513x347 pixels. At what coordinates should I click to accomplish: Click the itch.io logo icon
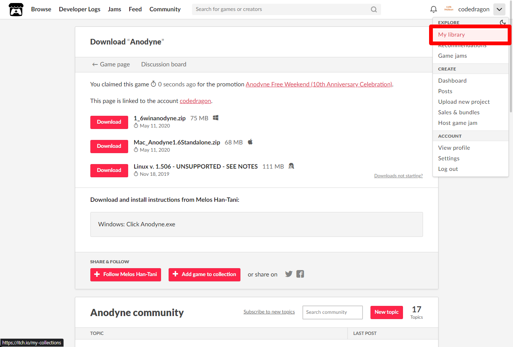coord(16,9)
